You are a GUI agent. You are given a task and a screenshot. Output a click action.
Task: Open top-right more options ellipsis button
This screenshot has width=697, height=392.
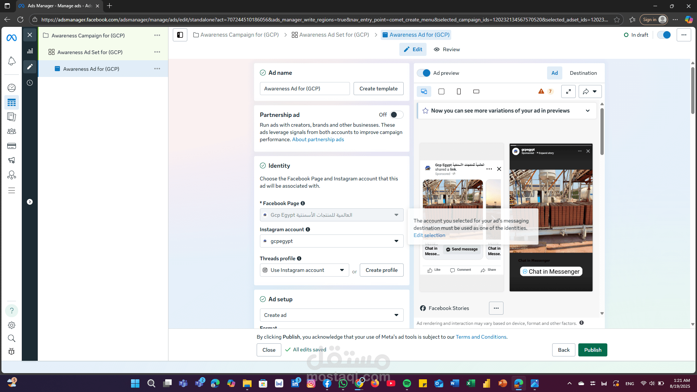(684, 35)
